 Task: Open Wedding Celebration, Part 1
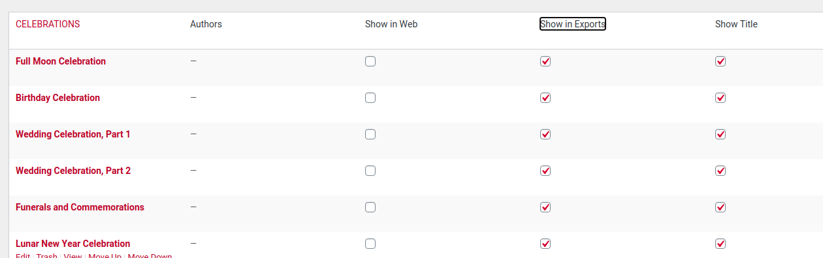73,134
